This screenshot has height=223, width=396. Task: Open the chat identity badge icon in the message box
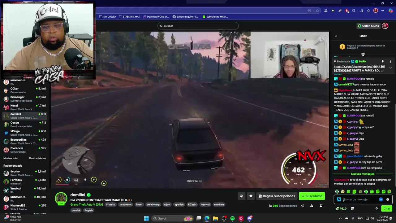coord(339,199)
